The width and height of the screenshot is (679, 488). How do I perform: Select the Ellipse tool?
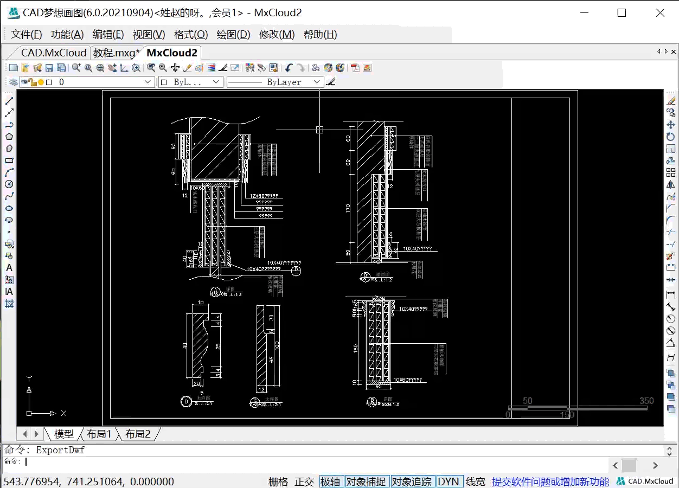pos(9,208)
